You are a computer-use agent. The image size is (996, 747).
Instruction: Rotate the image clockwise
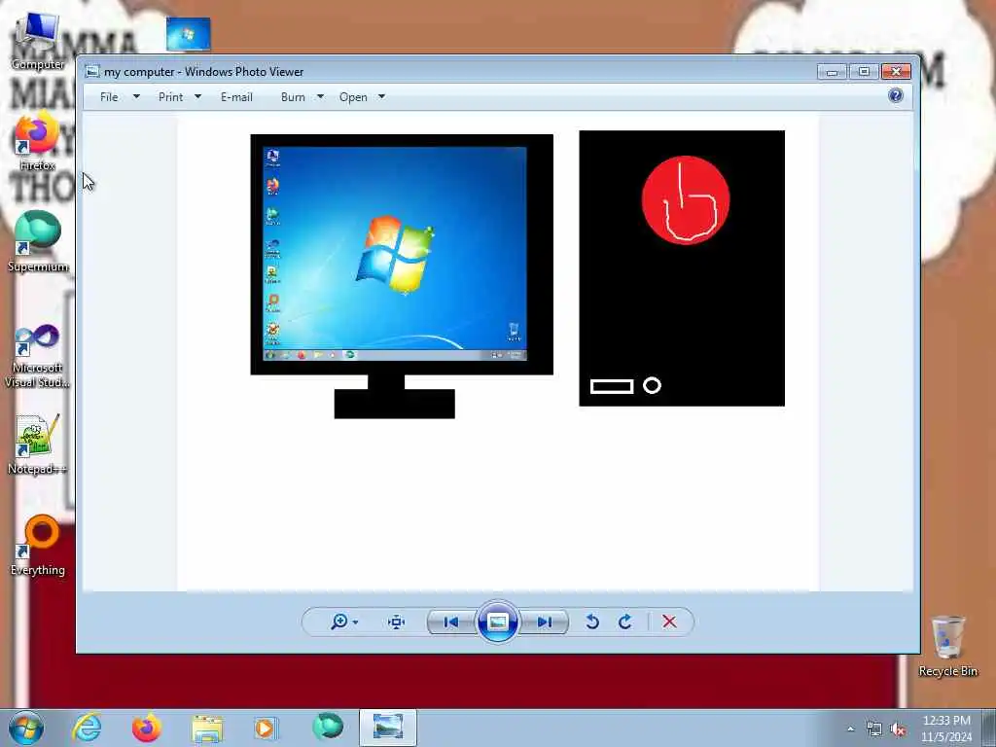[x=625, y=622]
